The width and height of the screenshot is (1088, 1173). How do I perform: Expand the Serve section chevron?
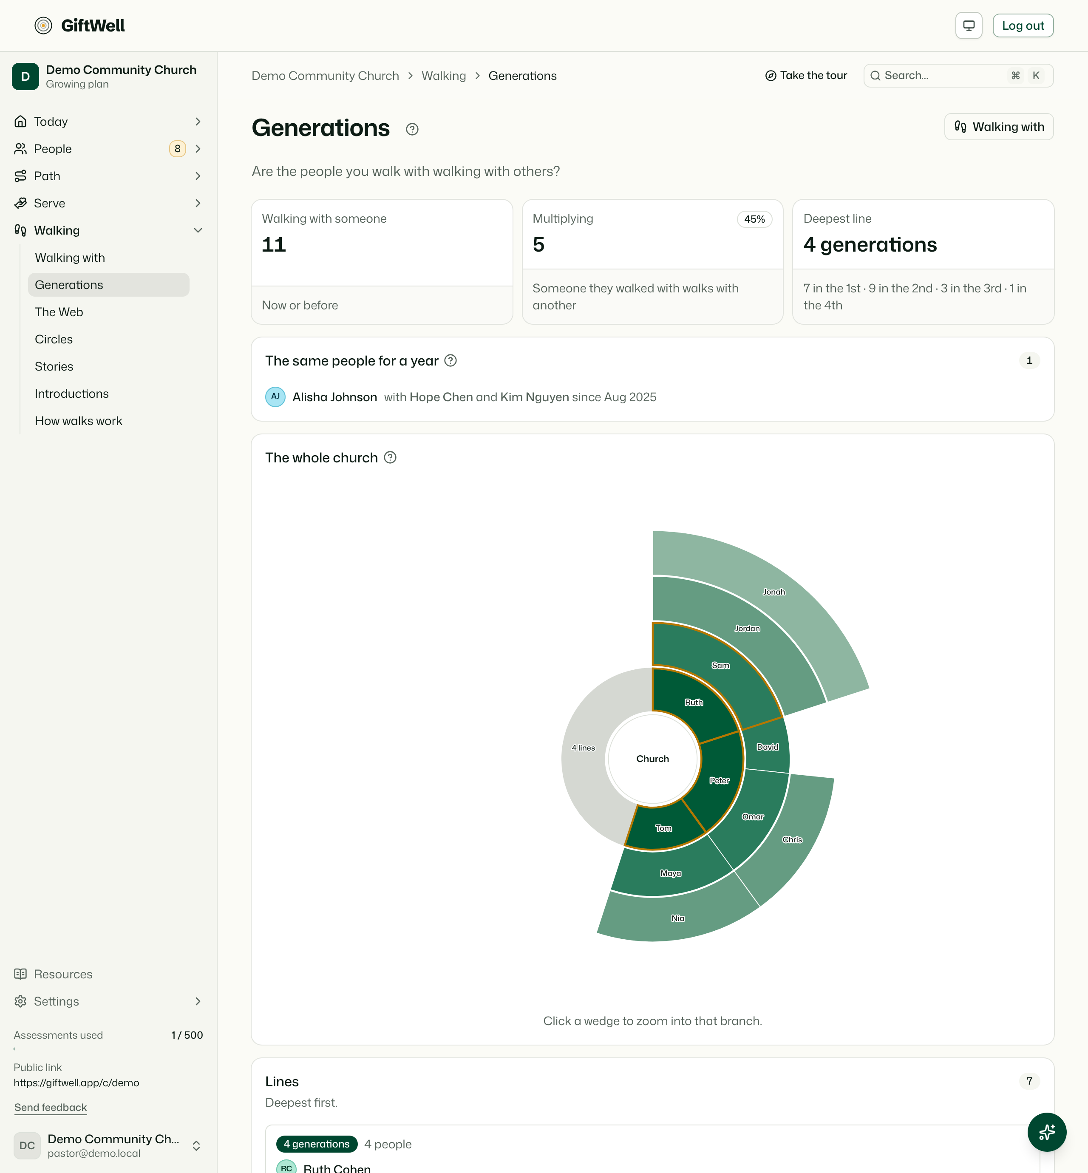click(198, 203)
